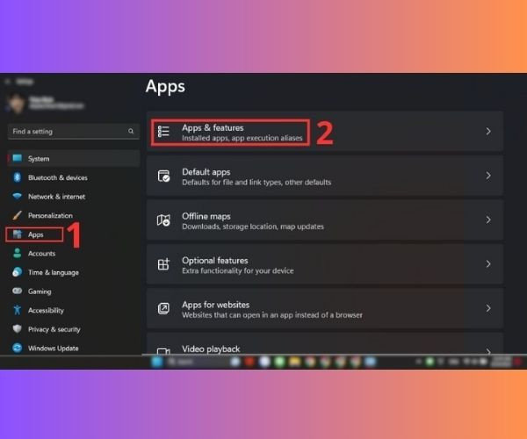Click the Personalization paintbrush icon
The height and width of the screenshot is (439, 527).
[x=18, y=215]
